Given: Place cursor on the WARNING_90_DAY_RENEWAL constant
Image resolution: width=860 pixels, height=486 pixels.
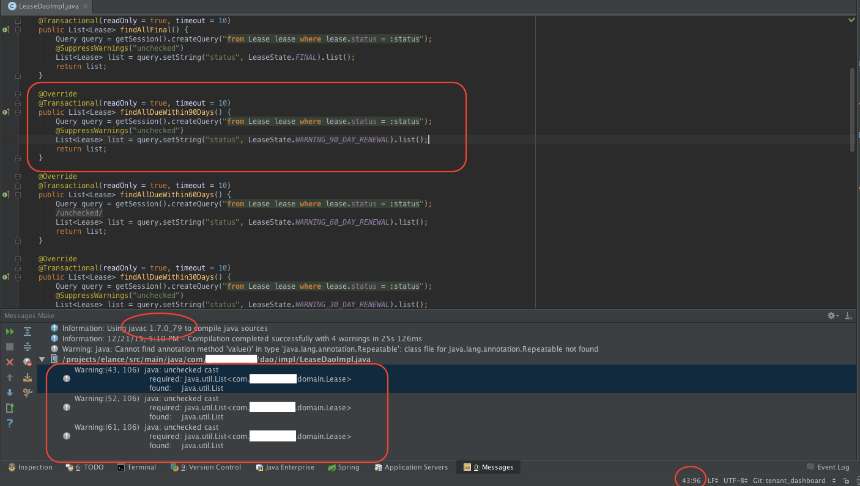Looking at the screenshot, I should tap(343, 140).
